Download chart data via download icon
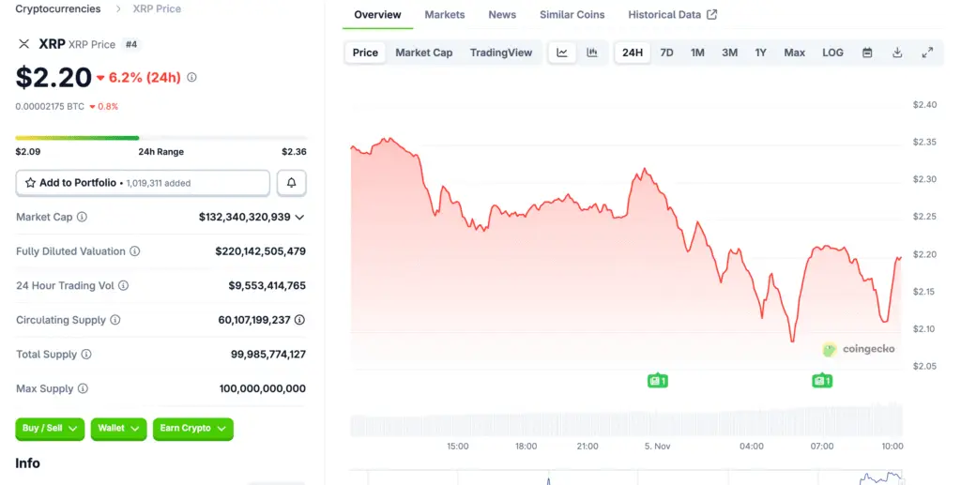 pos(897,53)
